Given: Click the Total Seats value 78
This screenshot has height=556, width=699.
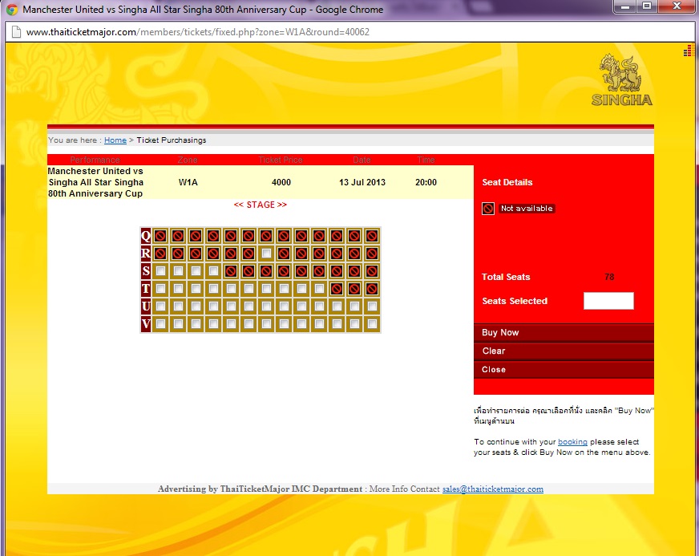Looking at the screenshot, I should click(609, 277).
